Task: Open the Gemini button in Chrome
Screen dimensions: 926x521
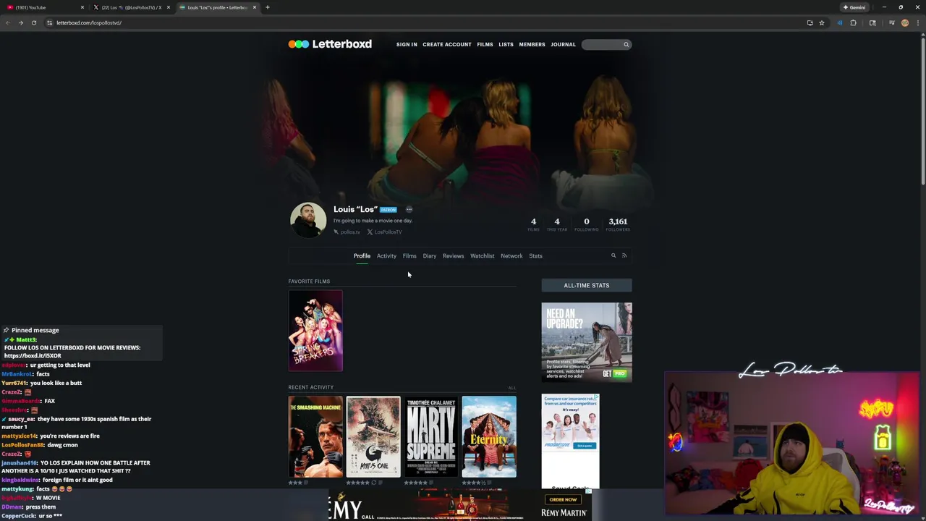Action: tap(854, 7)
